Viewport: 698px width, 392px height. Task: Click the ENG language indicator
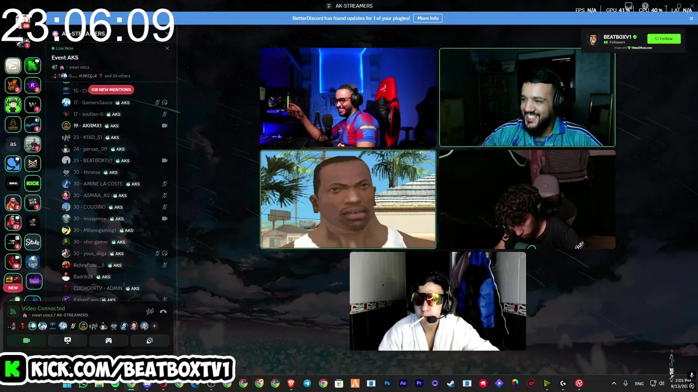click(x=639, y=383)
